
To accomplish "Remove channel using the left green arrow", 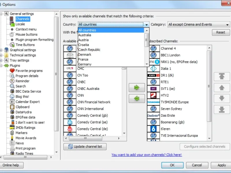I will coord(137,98).
